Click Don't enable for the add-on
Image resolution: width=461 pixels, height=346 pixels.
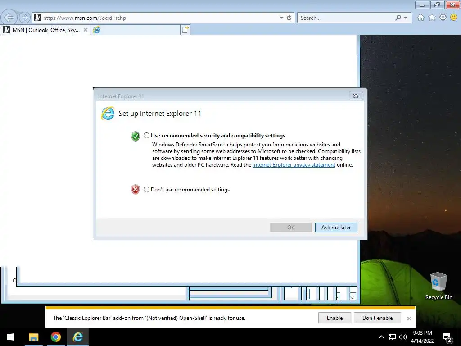377,318
